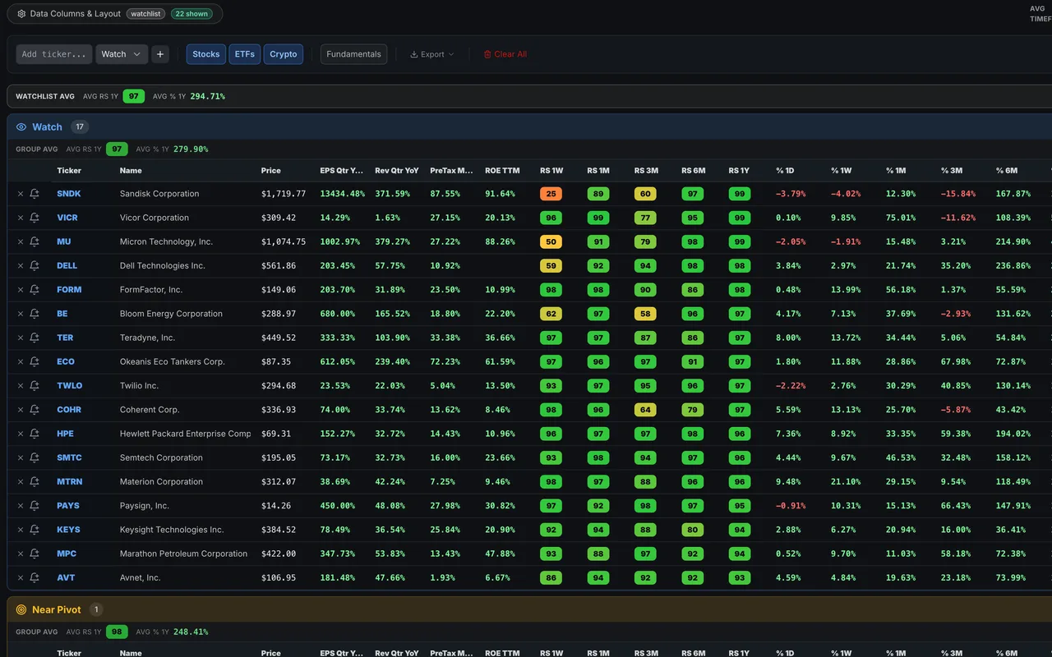The width and height of the screenshot is (1052, 657).
Task: Open the SNDK ticker link
Action: [x=69, y=194]
